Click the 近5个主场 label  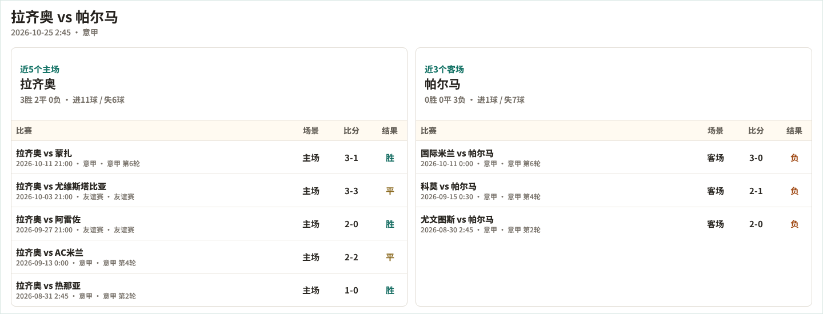pyautogui.click(x=39, y=69)
